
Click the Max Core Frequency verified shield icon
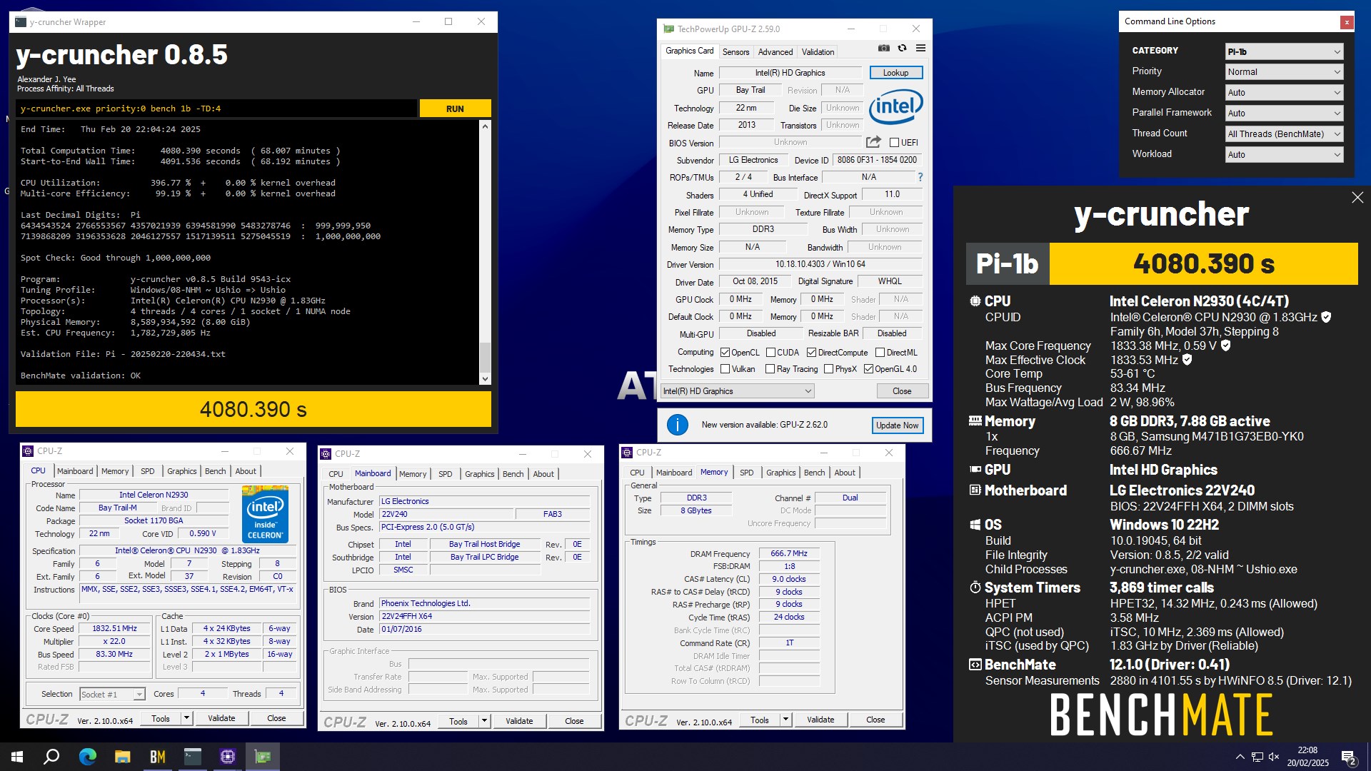[x=1225, y=346]
